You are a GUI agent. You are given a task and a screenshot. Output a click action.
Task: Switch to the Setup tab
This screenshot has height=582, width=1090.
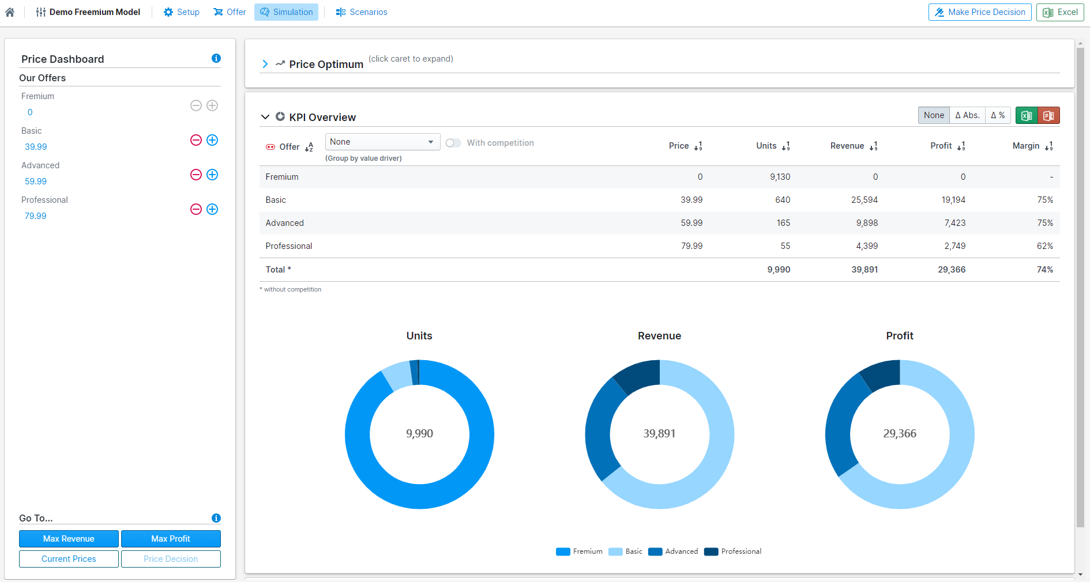point(181,12)
